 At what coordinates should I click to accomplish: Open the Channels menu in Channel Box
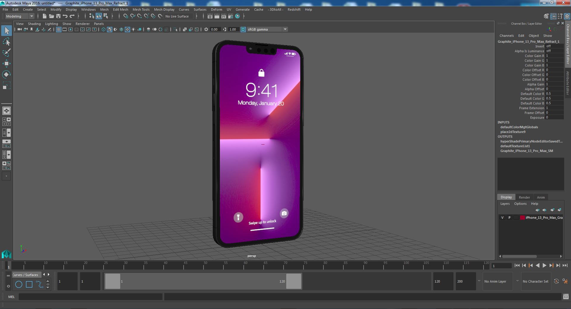click(x=506, y=36)
